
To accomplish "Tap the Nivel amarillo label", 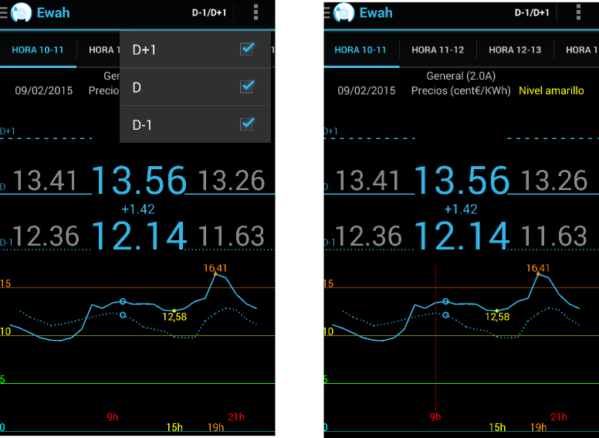I will [551, 90].
